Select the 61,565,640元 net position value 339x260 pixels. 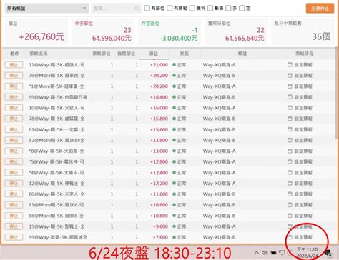coord(245,38)
